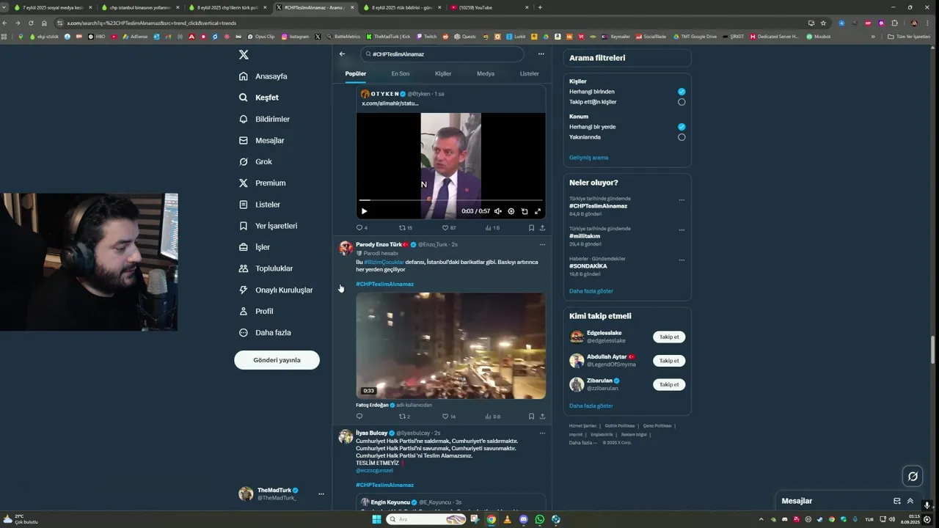The image size is (939, 528).
Task: Open the X logo home icon
Action: click(244, 55)
